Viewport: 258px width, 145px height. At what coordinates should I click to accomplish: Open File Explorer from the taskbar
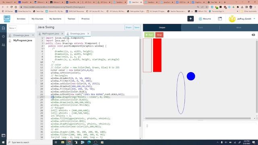(63, 142)
